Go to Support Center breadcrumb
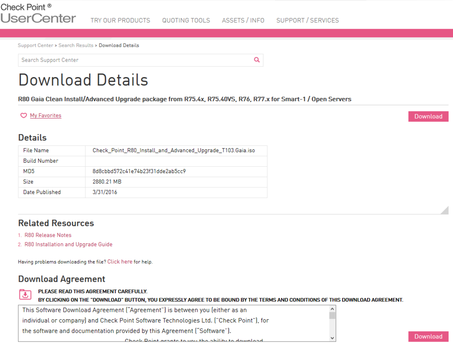This screenshot has height=345, width=453. [35, 46]
